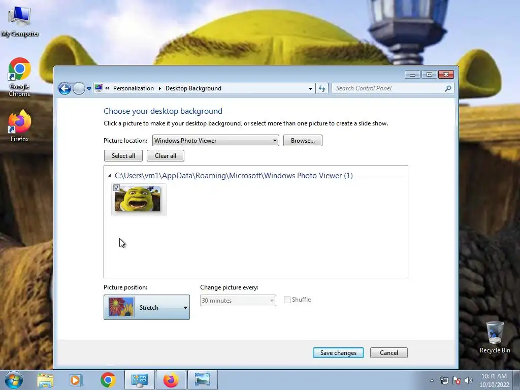Click the Windows Photo Viewer folder path header
This screenshot has height=390, width=520.
pos(234,175)
